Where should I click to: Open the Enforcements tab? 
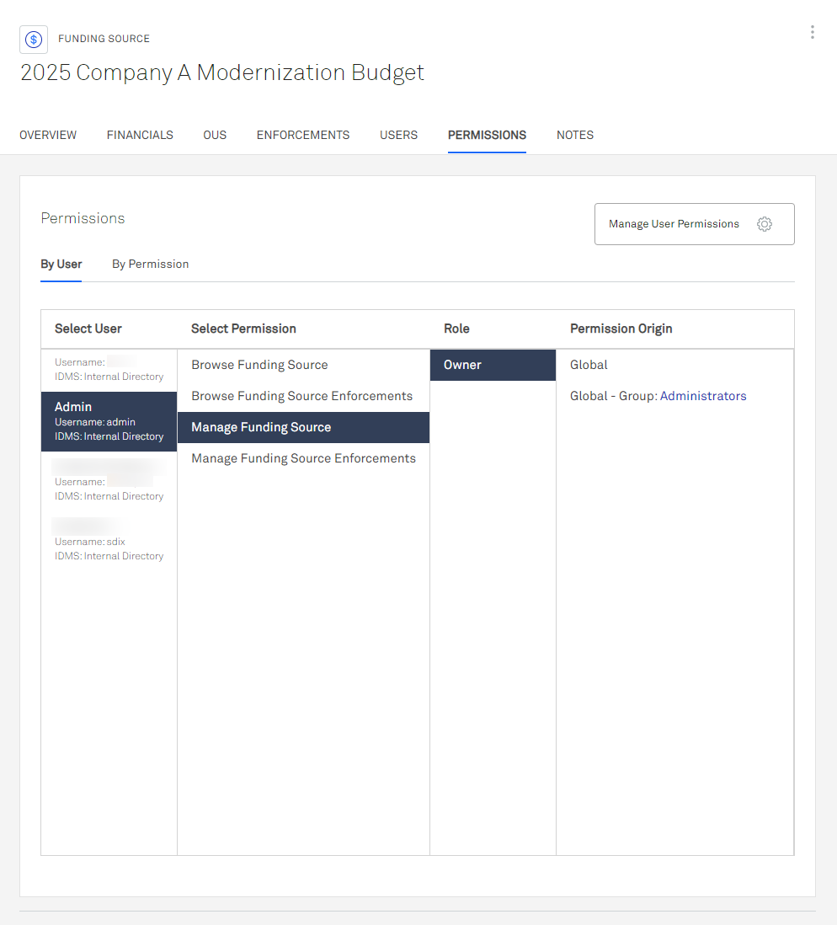point(303,135)
